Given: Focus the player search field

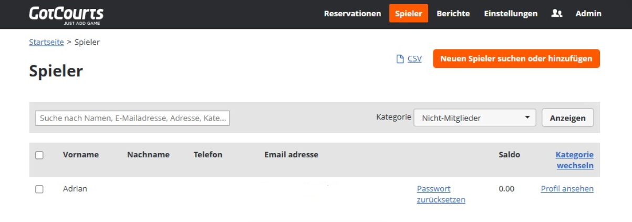Looking at the screenshot, I should click(x=132, y=118).
